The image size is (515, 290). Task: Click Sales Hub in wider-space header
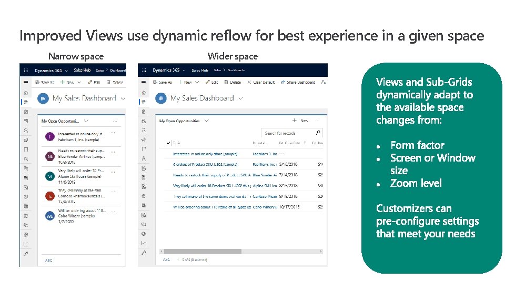pos(200,71)
